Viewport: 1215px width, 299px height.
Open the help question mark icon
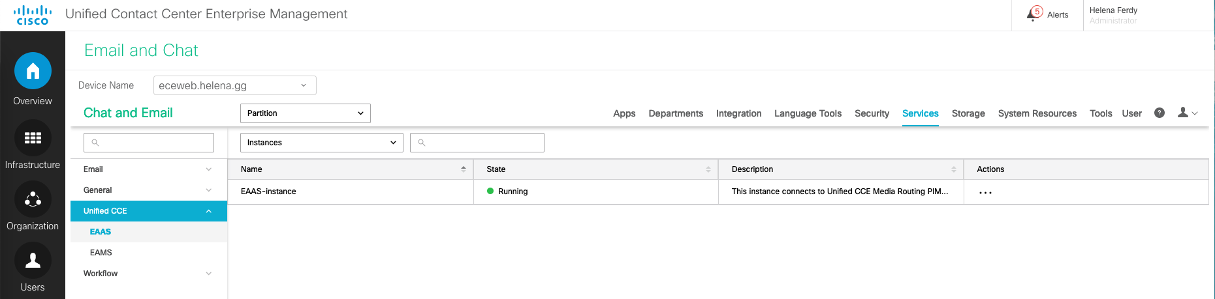(x=1160, y=113)
